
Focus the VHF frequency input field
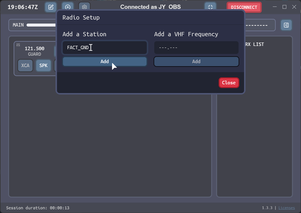click(x=196, y=48)
